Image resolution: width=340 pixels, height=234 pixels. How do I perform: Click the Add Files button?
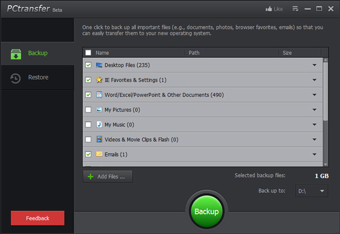tap(108, 177)
